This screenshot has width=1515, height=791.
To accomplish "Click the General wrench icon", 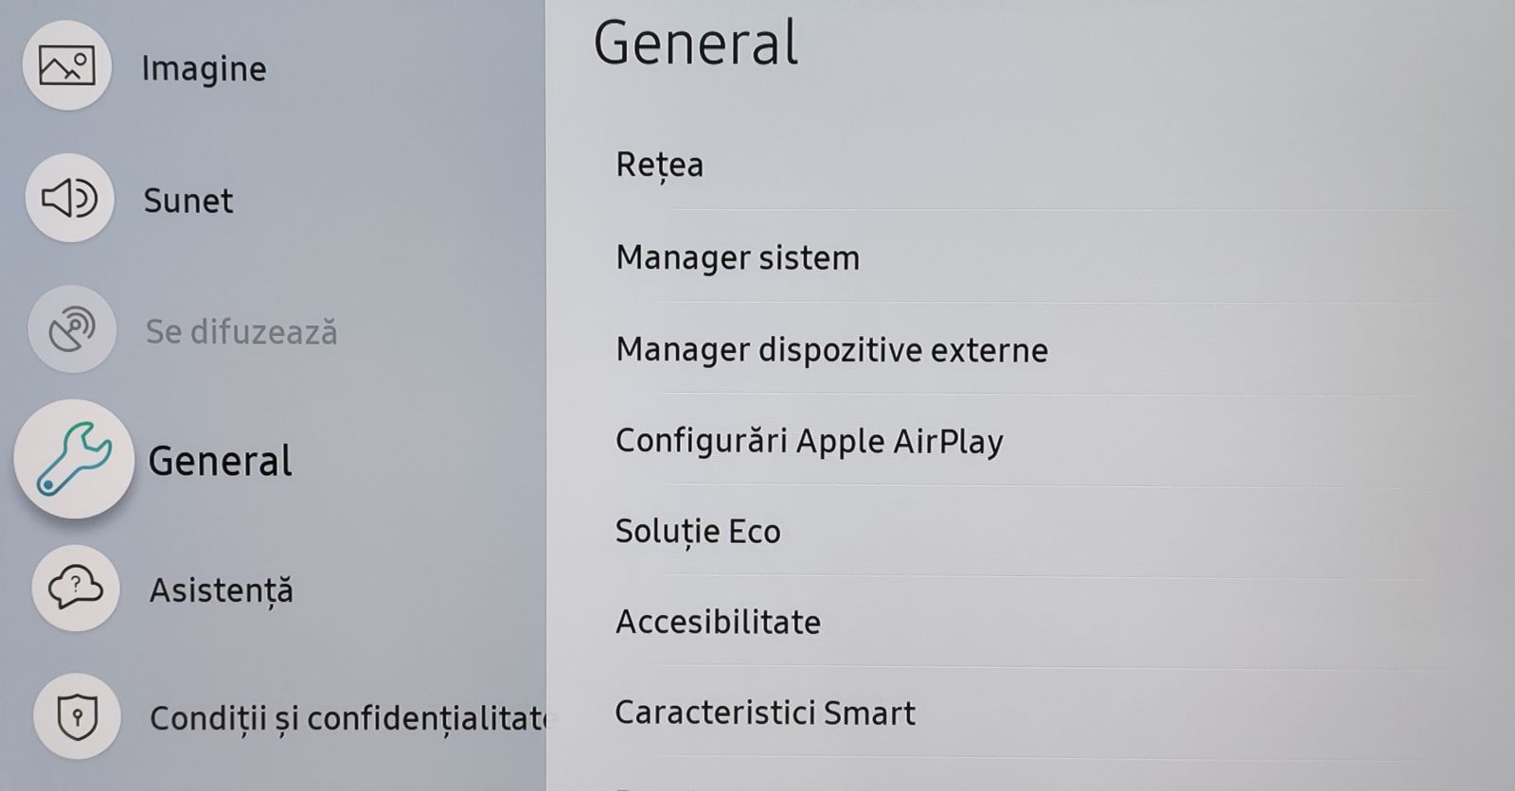I will point(74,459).
